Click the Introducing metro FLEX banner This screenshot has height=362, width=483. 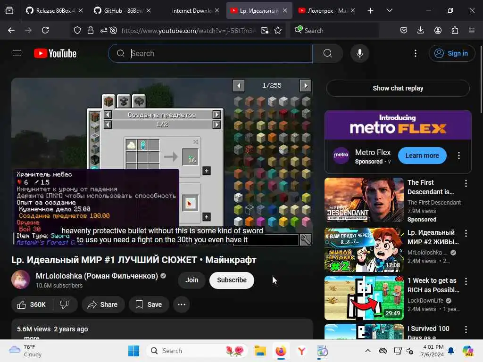click(x=398, y=124)
